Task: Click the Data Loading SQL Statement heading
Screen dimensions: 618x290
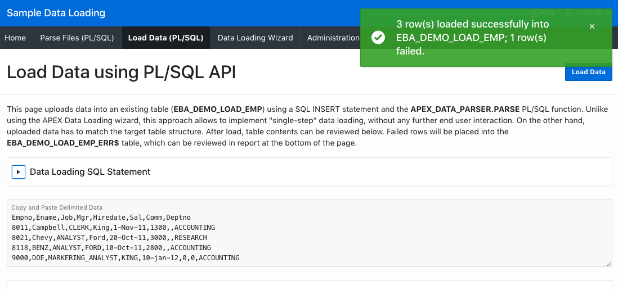Action: (90, 172)
